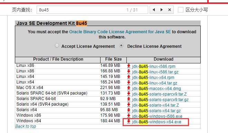The image size is (228, 133).
Task: Click Solaris SPARC 64-bit (SVR4 package) label
Action: click(x=52, y=93)
